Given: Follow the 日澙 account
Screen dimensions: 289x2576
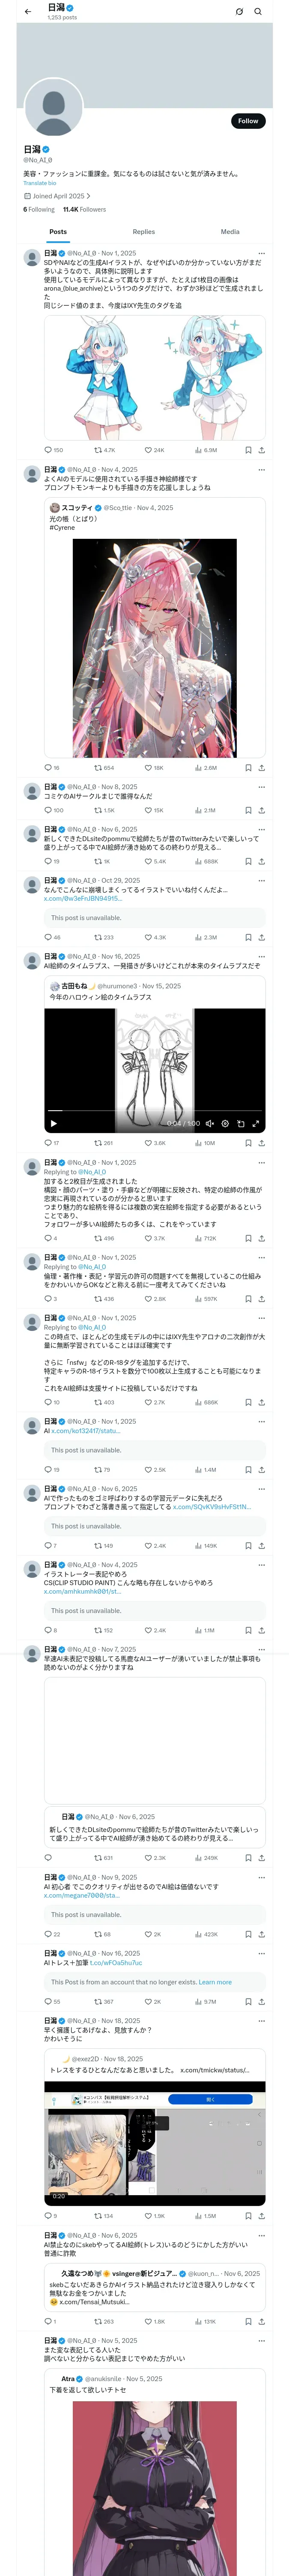Looking at the screenshot, I should pyautogui.click(x=248, y=121).
